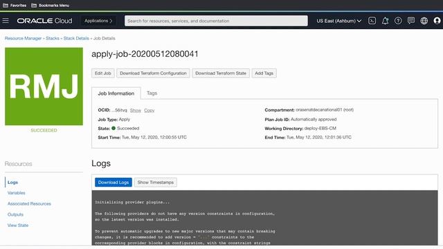443x249 pixels.
Task: Click Download Terraform State
Action: tap(221, 73)
